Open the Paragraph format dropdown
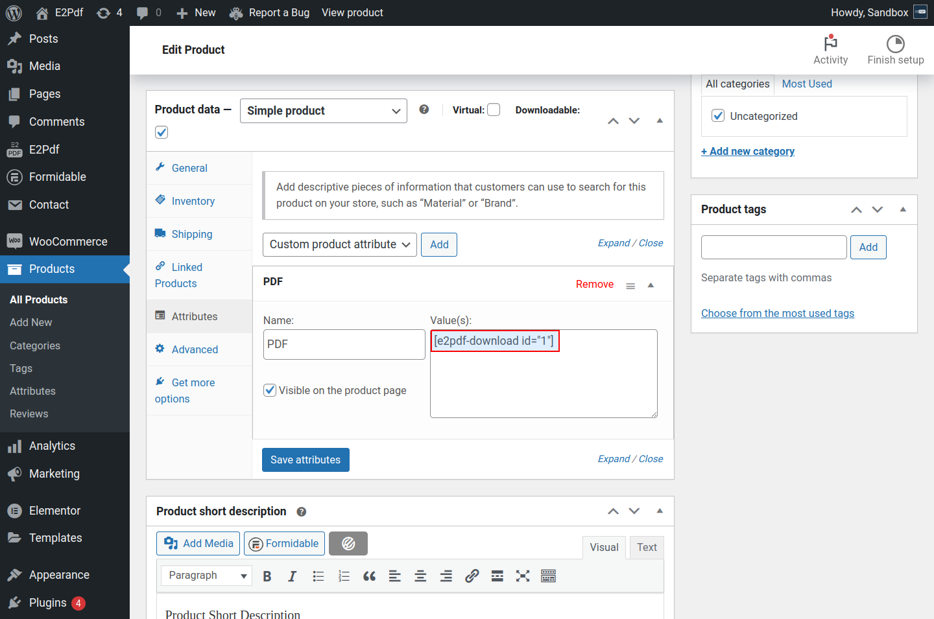934x619 pixels. (x=206, y=576)
